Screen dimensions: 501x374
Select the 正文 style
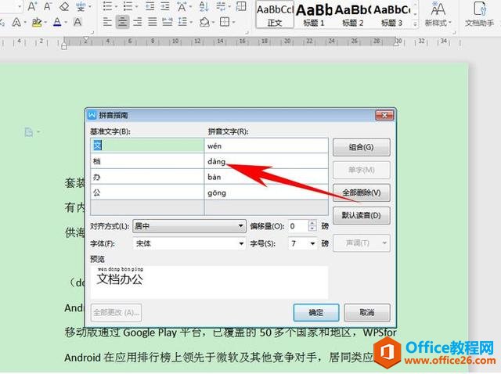pos(275,14)
